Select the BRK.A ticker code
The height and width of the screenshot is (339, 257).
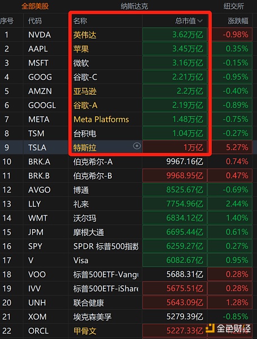(x=39, y=162)
